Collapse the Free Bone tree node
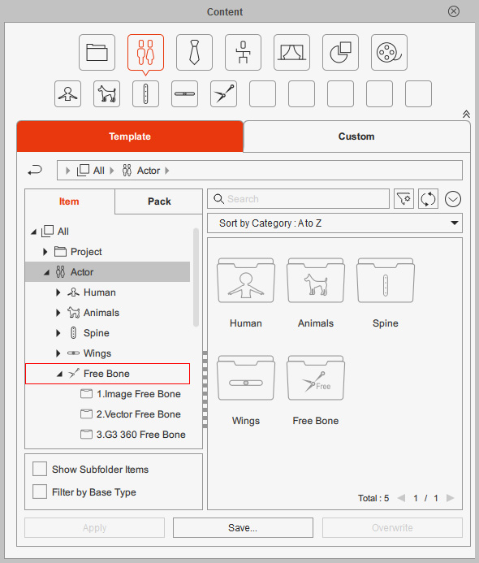 click(x=59, y=374)
